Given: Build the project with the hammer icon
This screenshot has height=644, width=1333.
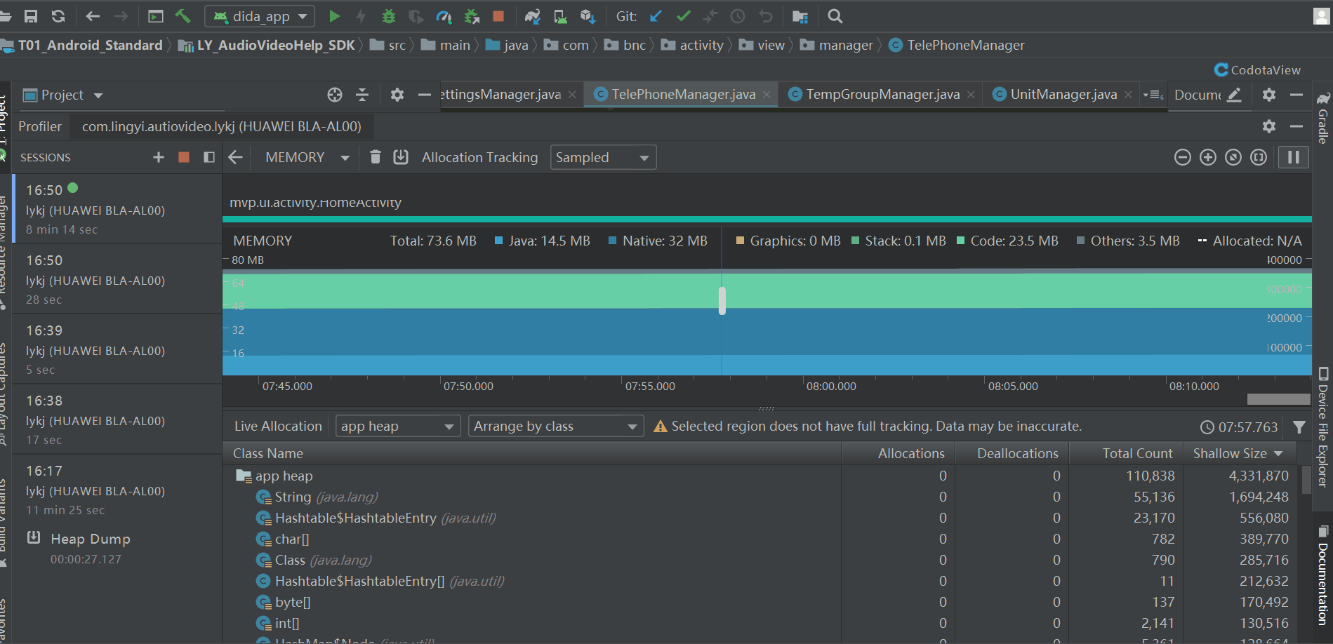Looking at the screenshot, I should 183,16.
